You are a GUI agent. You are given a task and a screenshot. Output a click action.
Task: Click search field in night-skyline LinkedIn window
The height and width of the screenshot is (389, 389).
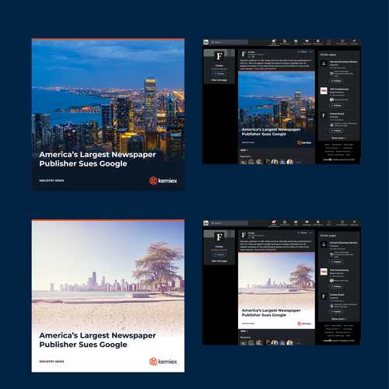click(229, 42)
